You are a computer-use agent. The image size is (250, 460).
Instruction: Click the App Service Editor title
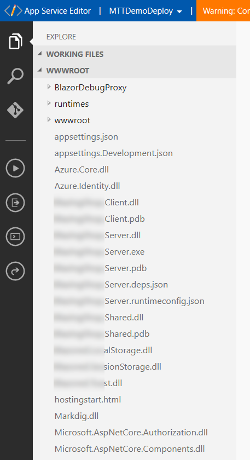[57, 11]
